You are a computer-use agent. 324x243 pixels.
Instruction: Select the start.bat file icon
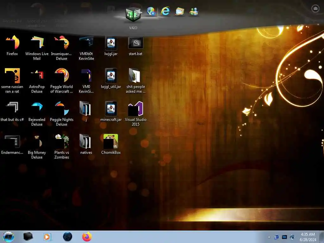[135, 43]
